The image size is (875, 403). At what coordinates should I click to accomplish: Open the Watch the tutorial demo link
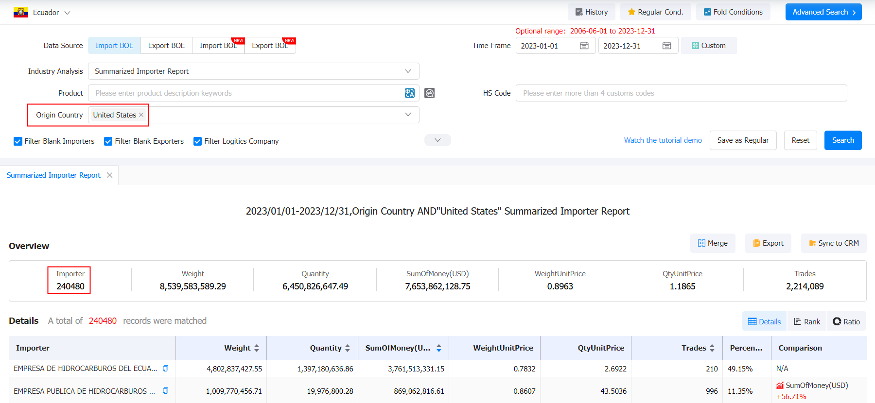[x=663, y=140]
